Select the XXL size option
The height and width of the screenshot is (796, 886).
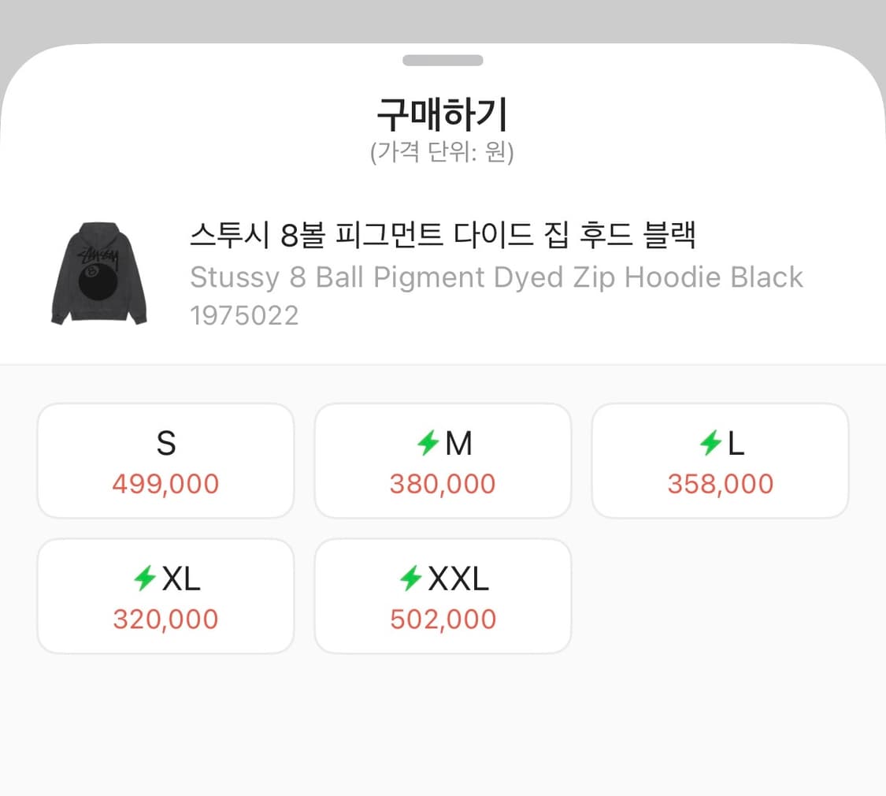point(443,596)
